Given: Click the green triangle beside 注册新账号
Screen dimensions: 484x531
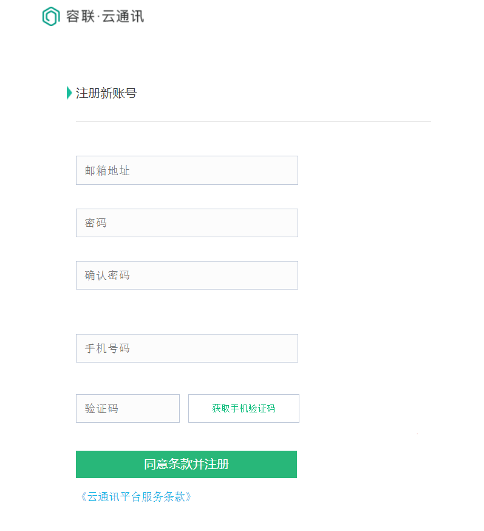Looking at the screenshot, I should (69, 93).
